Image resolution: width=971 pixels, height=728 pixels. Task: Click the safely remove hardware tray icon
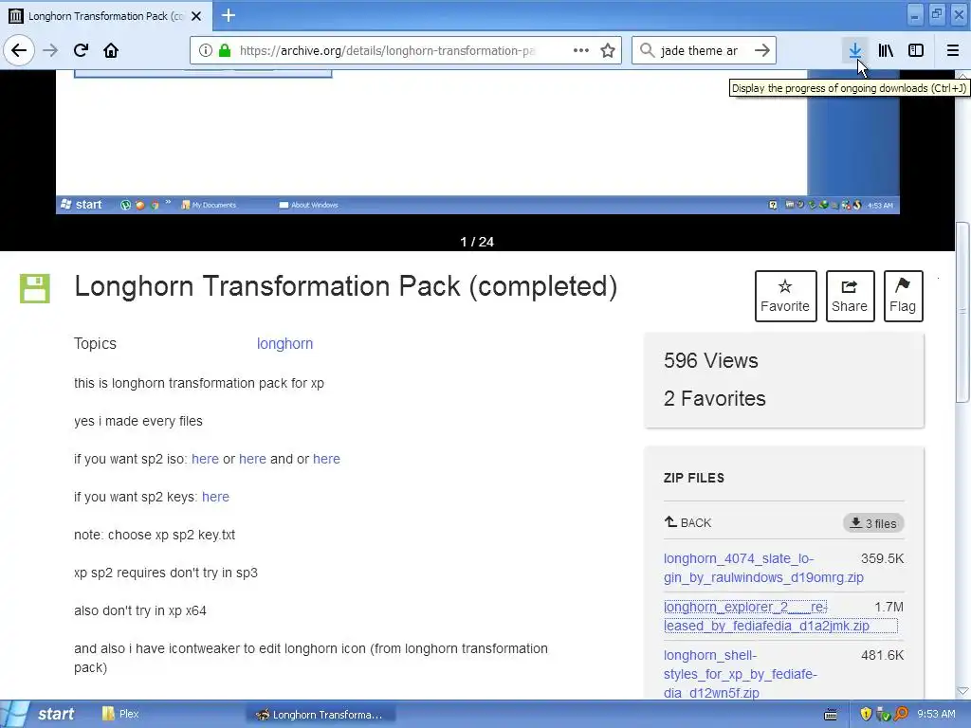883,715
